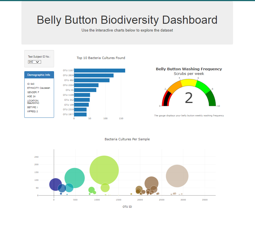Select the shortest bar, OTU 1977
This screenshot has height=230, width=255.
[x=80, y=114]
